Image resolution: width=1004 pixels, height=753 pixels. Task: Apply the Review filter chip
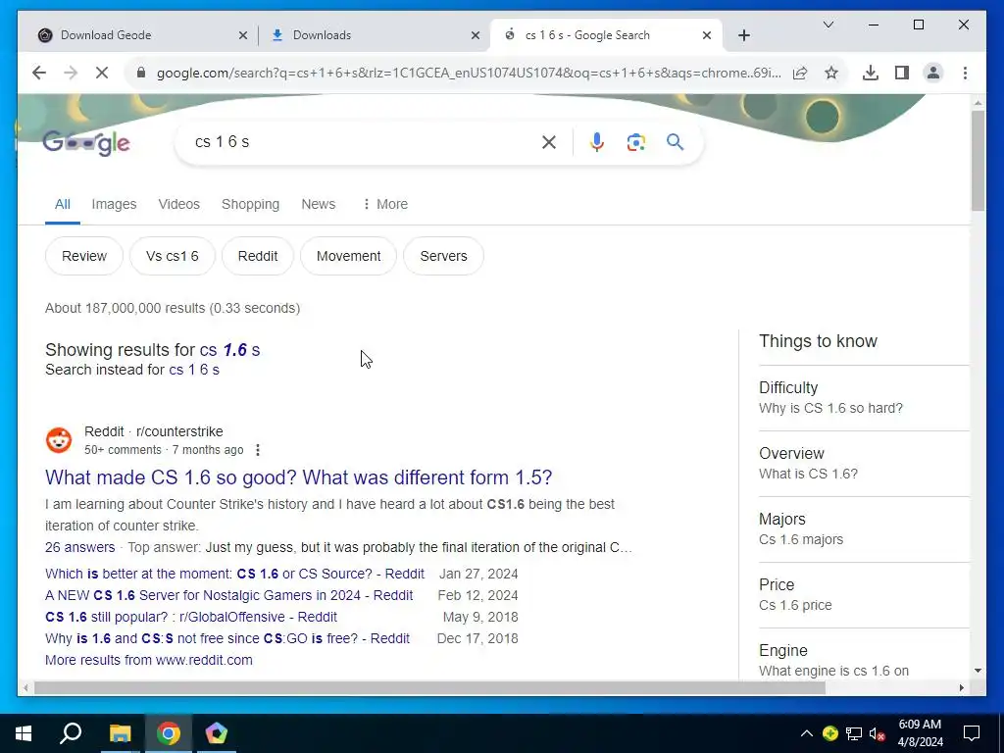click(x=84, y=256)
